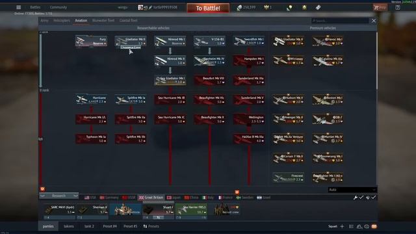Select the V-156-B1 vehicle card
This screenshot has width=416, height=234.
(209, 41)
